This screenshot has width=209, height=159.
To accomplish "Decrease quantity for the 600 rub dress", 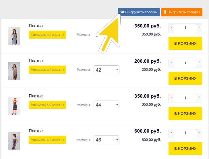I will pos(171,133).
